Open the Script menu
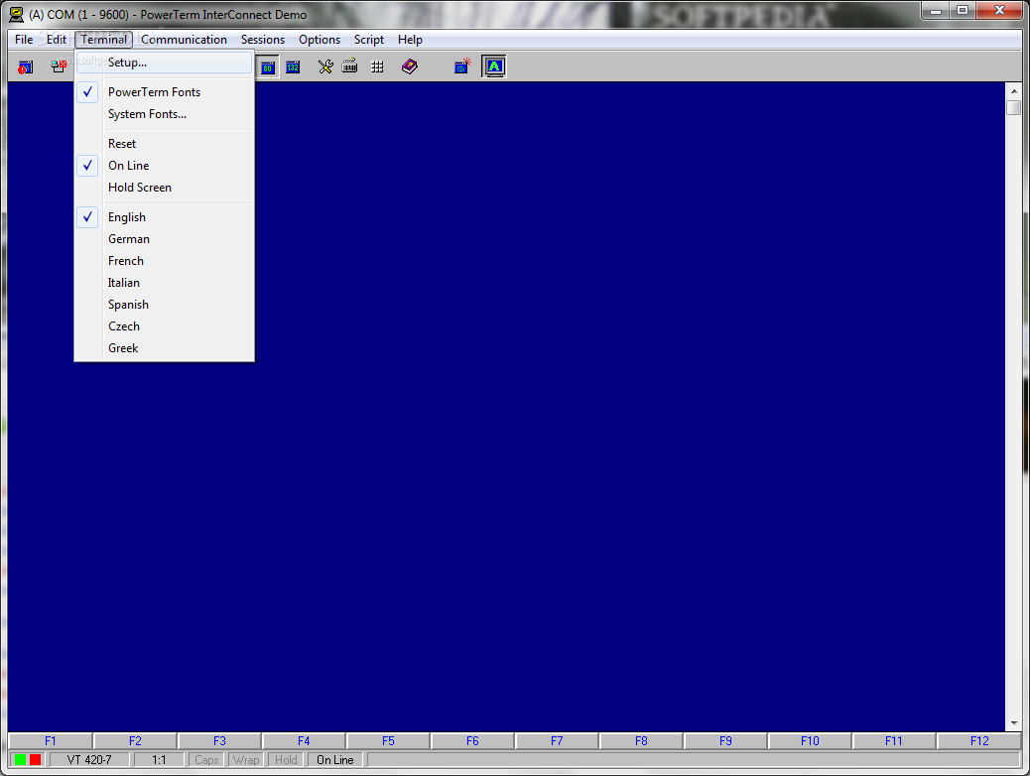 [368, 40]
